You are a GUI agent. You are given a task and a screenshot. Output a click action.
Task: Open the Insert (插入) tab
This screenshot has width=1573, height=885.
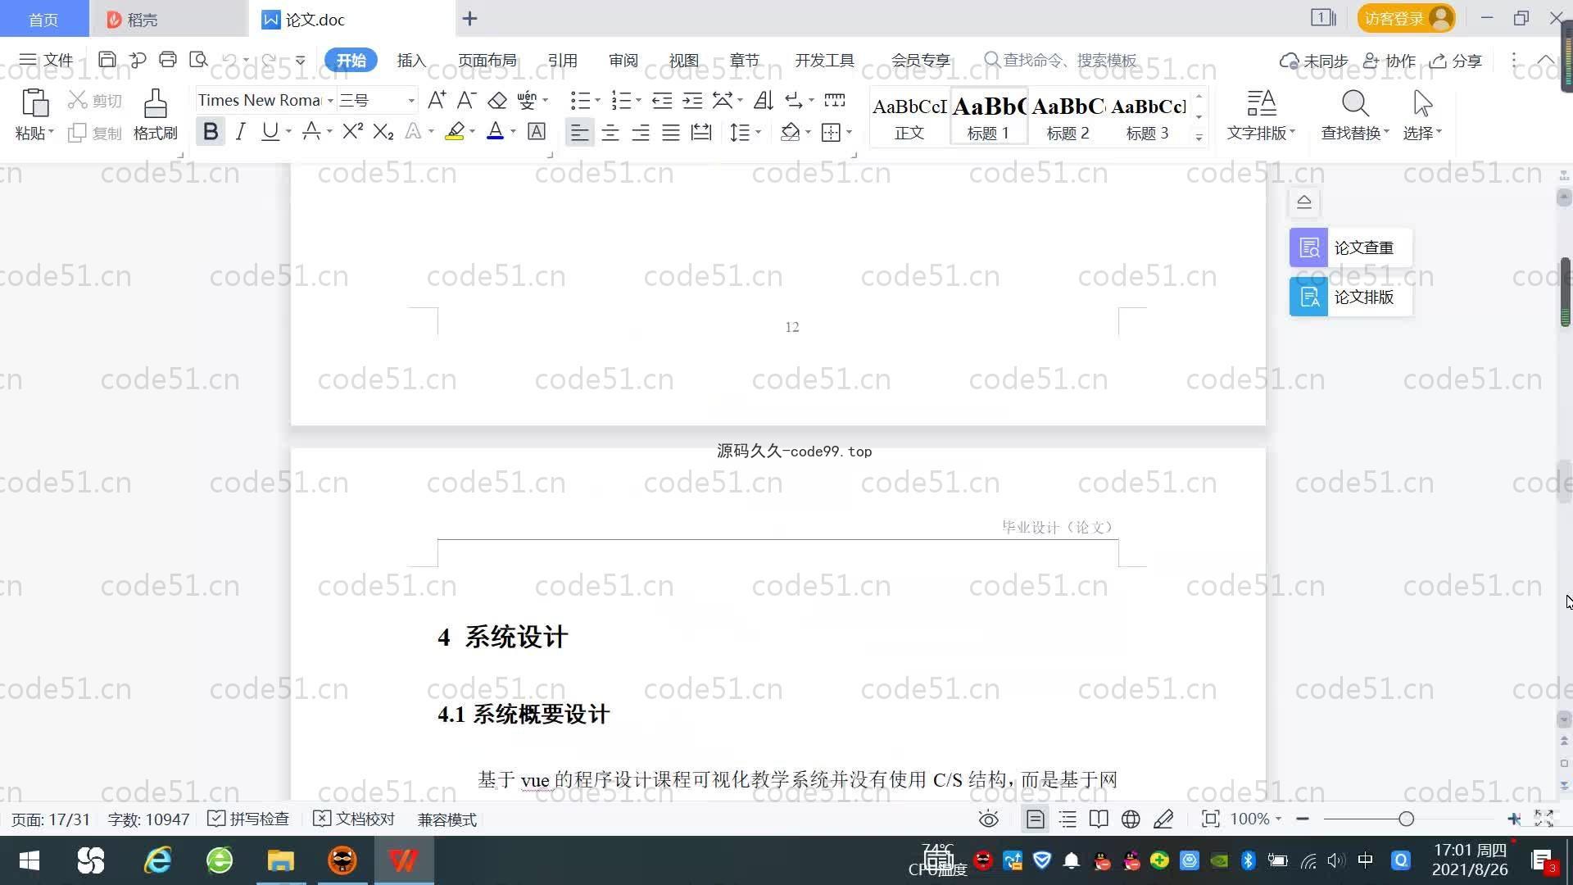411,61
